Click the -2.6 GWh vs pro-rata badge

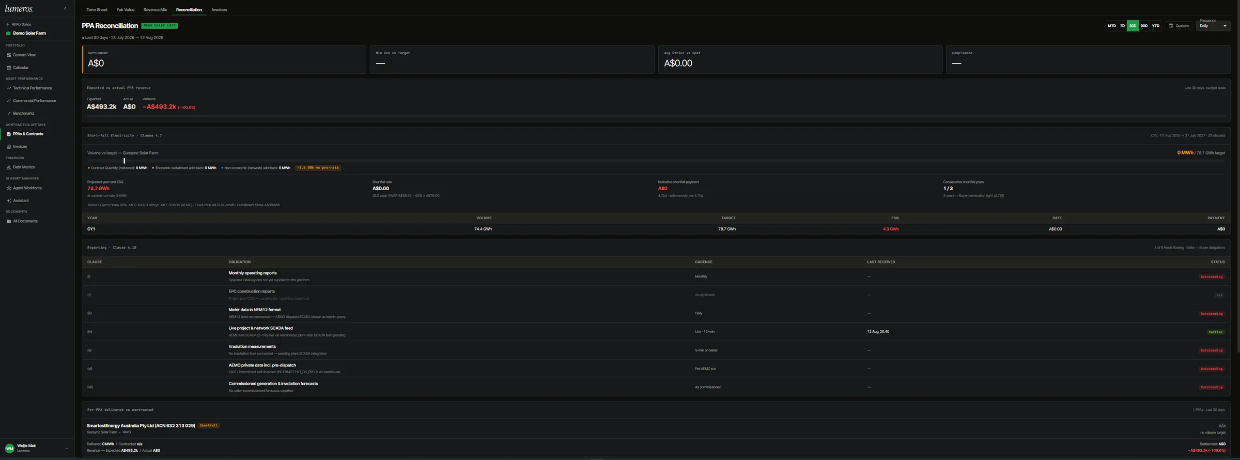point(318,168)
